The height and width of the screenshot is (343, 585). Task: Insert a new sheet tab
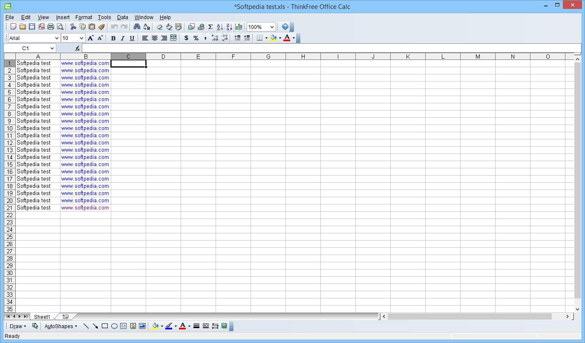coord(65,317)
